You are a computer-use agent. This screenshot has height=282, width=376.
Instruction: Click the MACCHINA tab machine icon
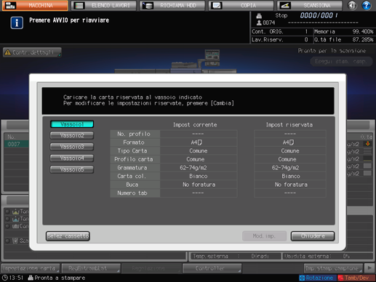(11, 5)
